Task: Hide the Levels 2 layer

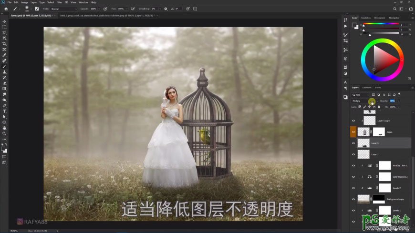Action: coord(353,188)
